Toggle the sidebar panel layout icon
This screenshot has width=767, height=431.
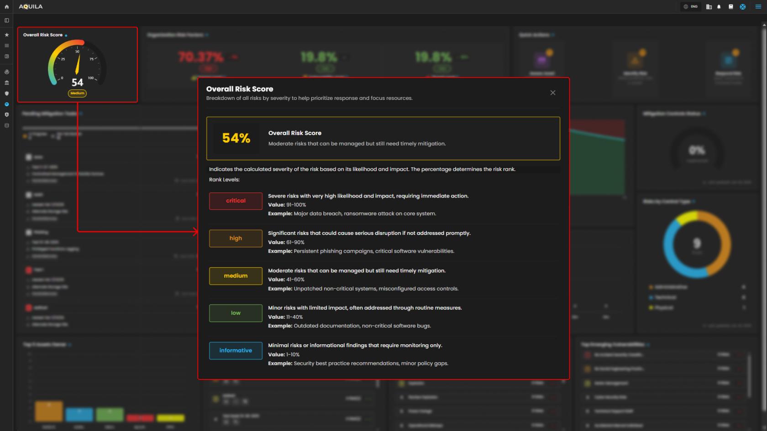tap(6, 21)
